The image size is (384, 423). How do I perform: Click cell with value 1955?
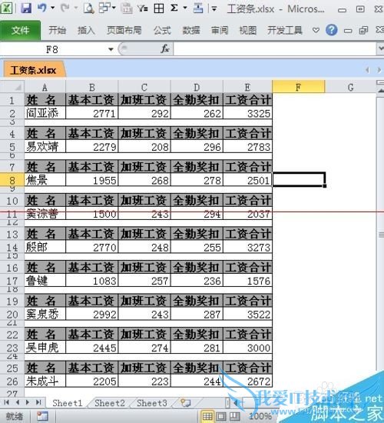tap(91, 180)
